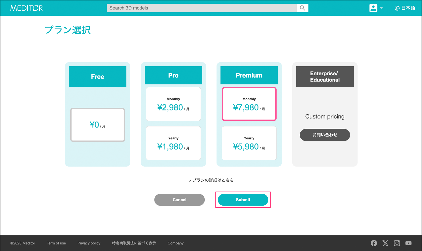
Task: Open Meditor's Instagram page
Action: (x=397, y=243)
